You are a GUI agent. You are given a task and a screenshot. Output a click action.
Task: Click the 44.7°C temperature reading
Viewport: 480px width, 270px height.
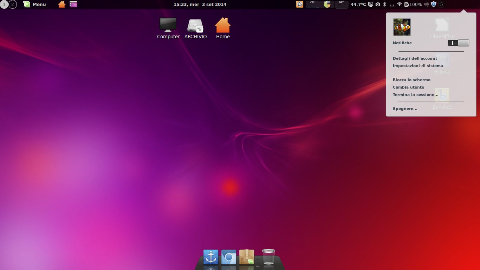[358, 5]
